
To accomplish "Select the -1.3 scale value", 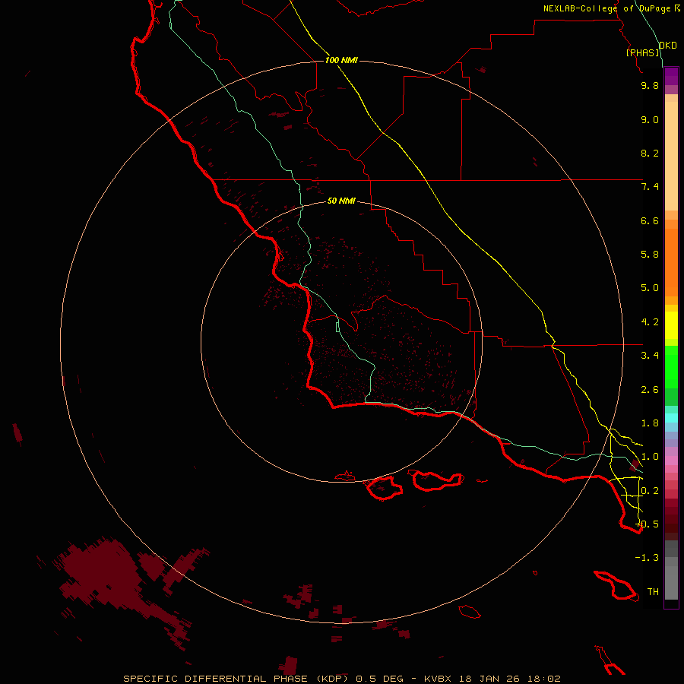I will pyautogui.click(x=647, y=558).
